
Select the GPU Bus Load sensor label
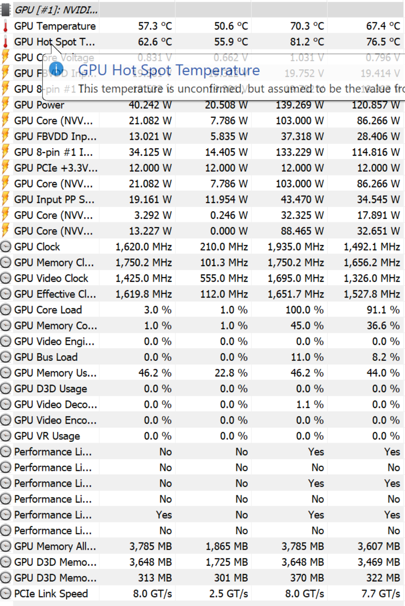click(46, 357)
